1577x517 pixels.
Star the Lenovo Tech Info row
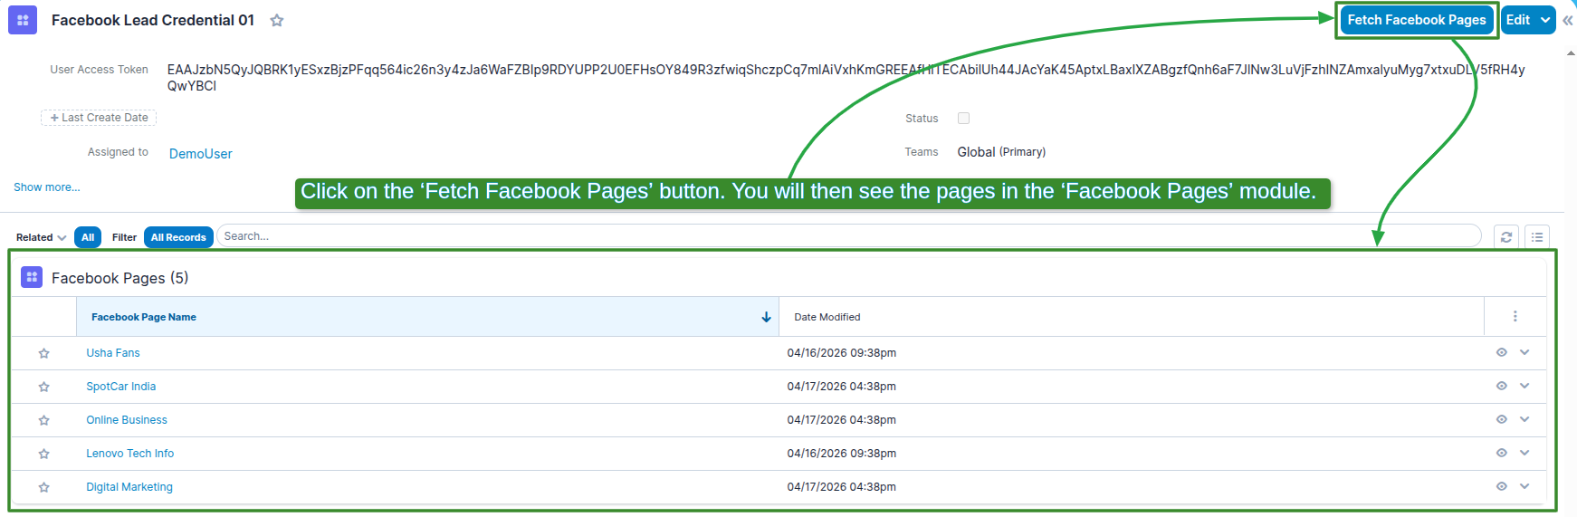(43, 454)
